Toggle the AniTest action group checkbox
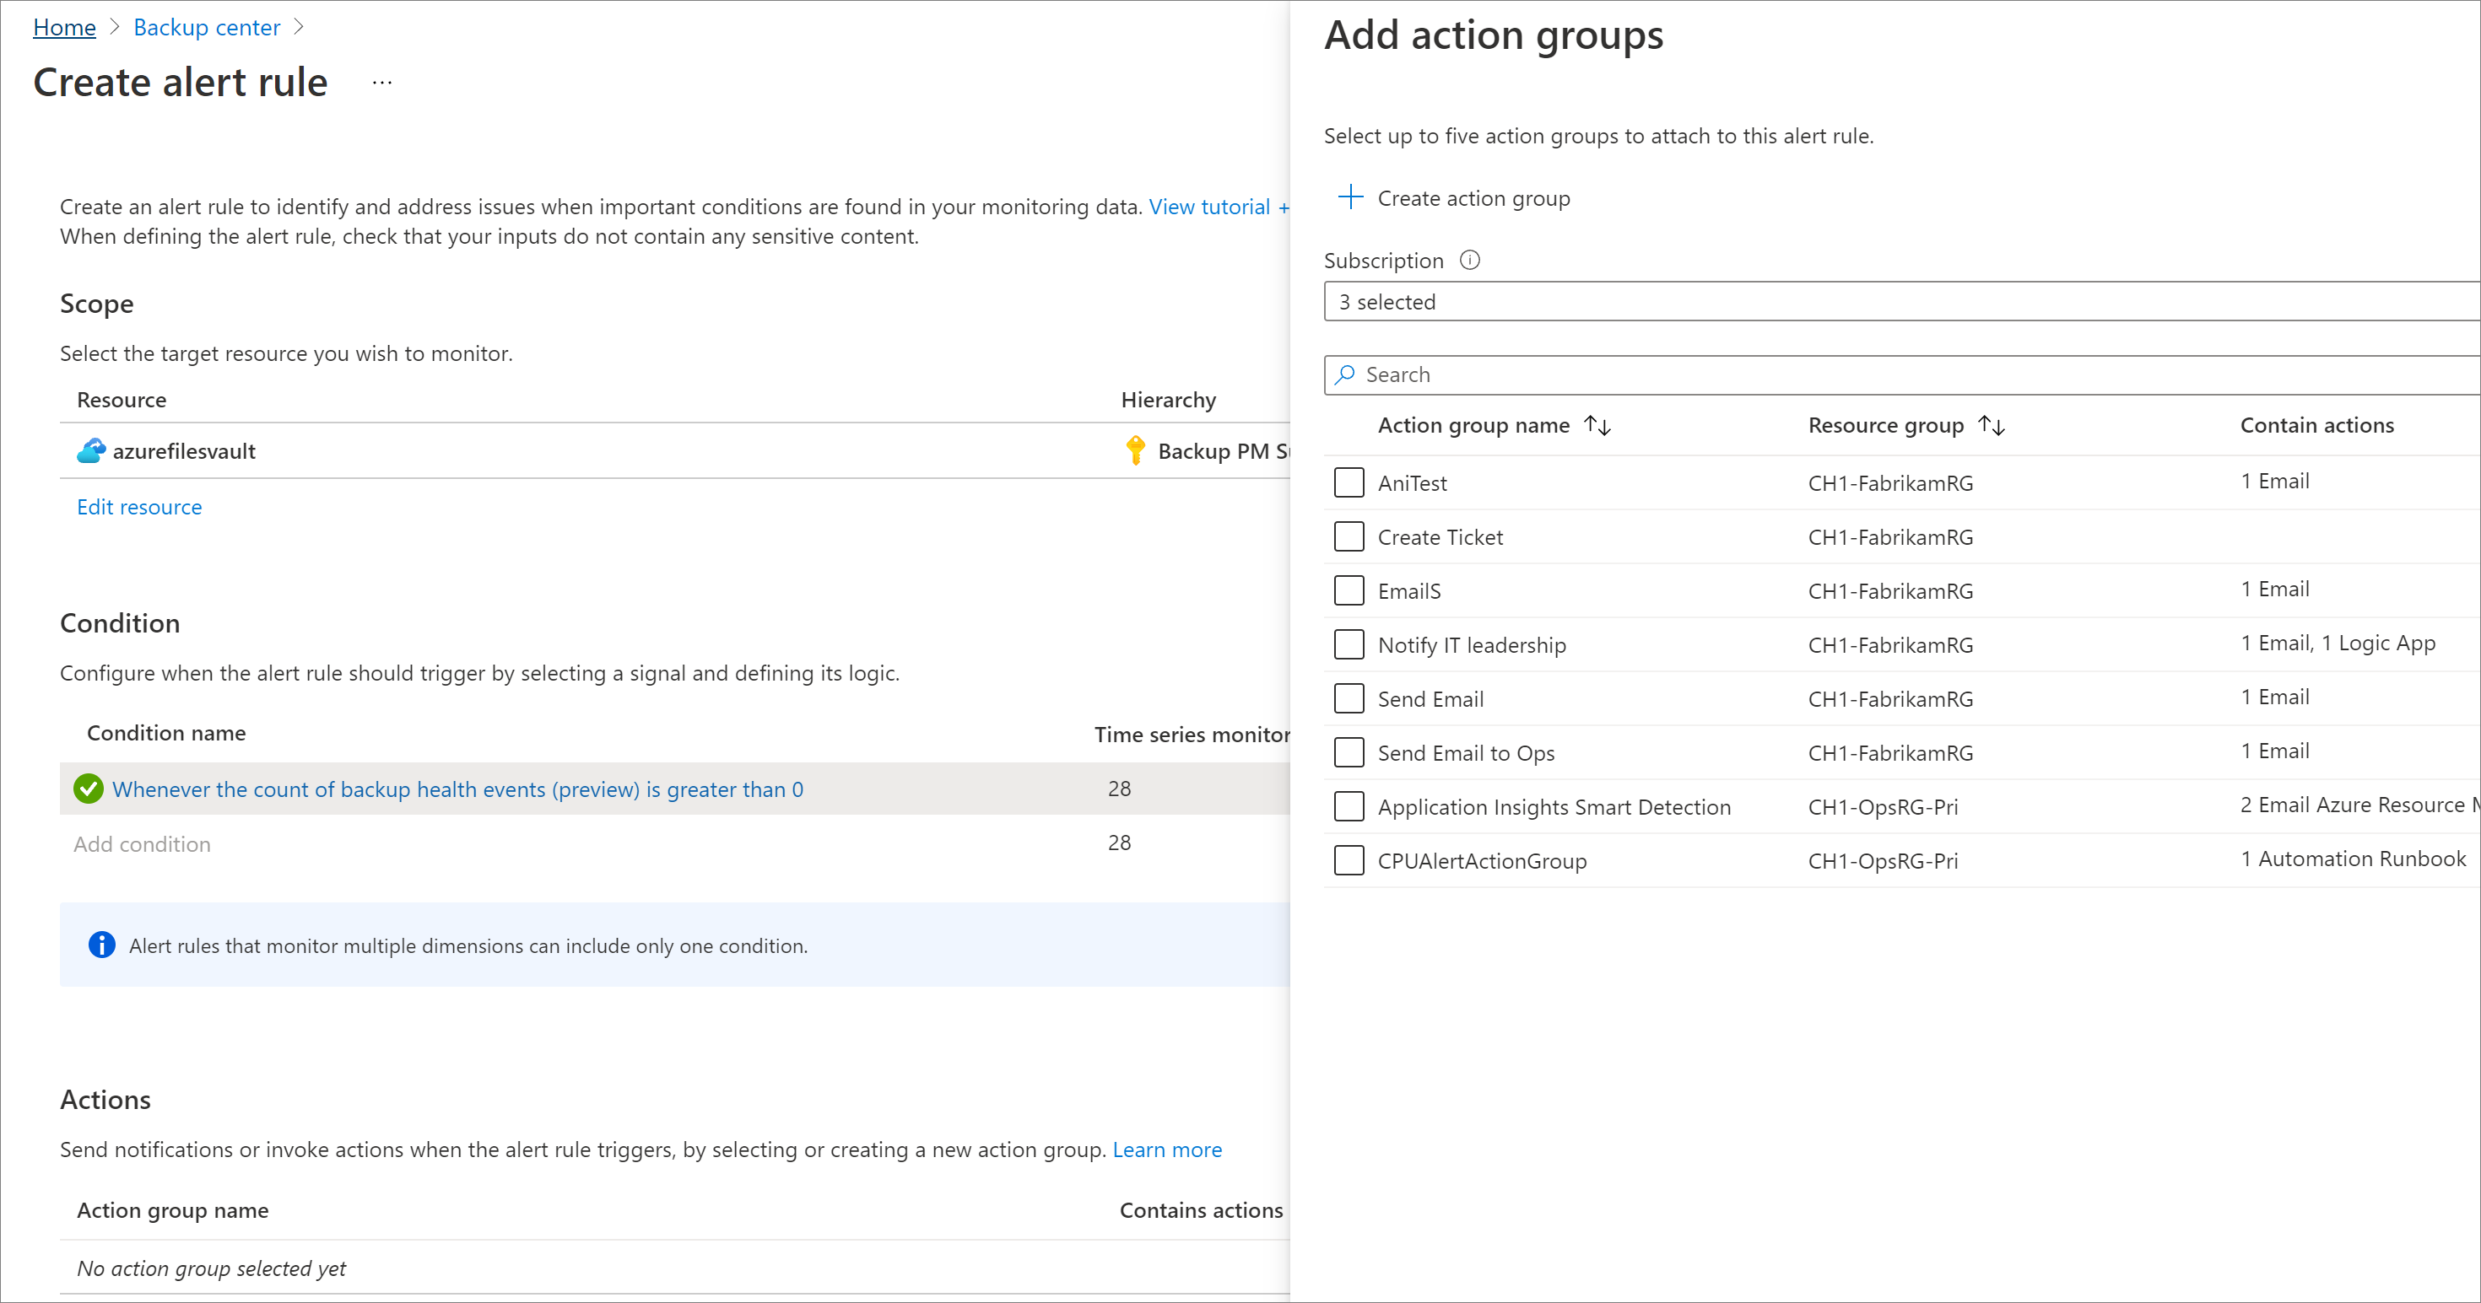 [x=1349, y=482]
